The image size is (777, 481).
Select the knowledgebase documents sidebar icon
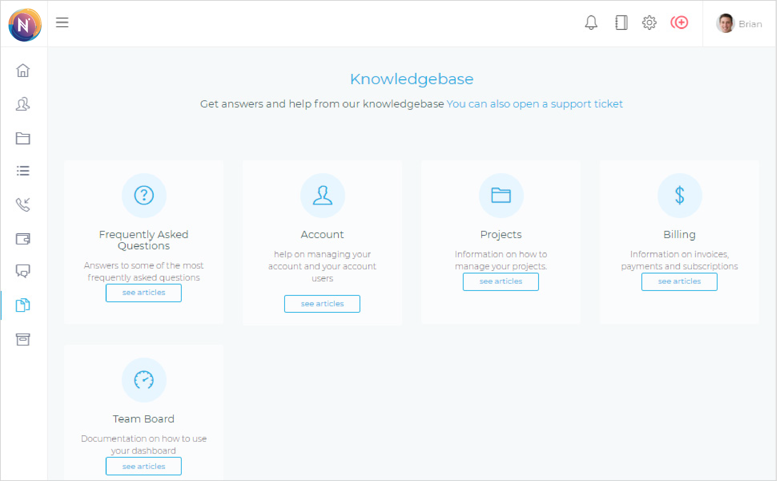pyautogui.click(x=23, y=305)
